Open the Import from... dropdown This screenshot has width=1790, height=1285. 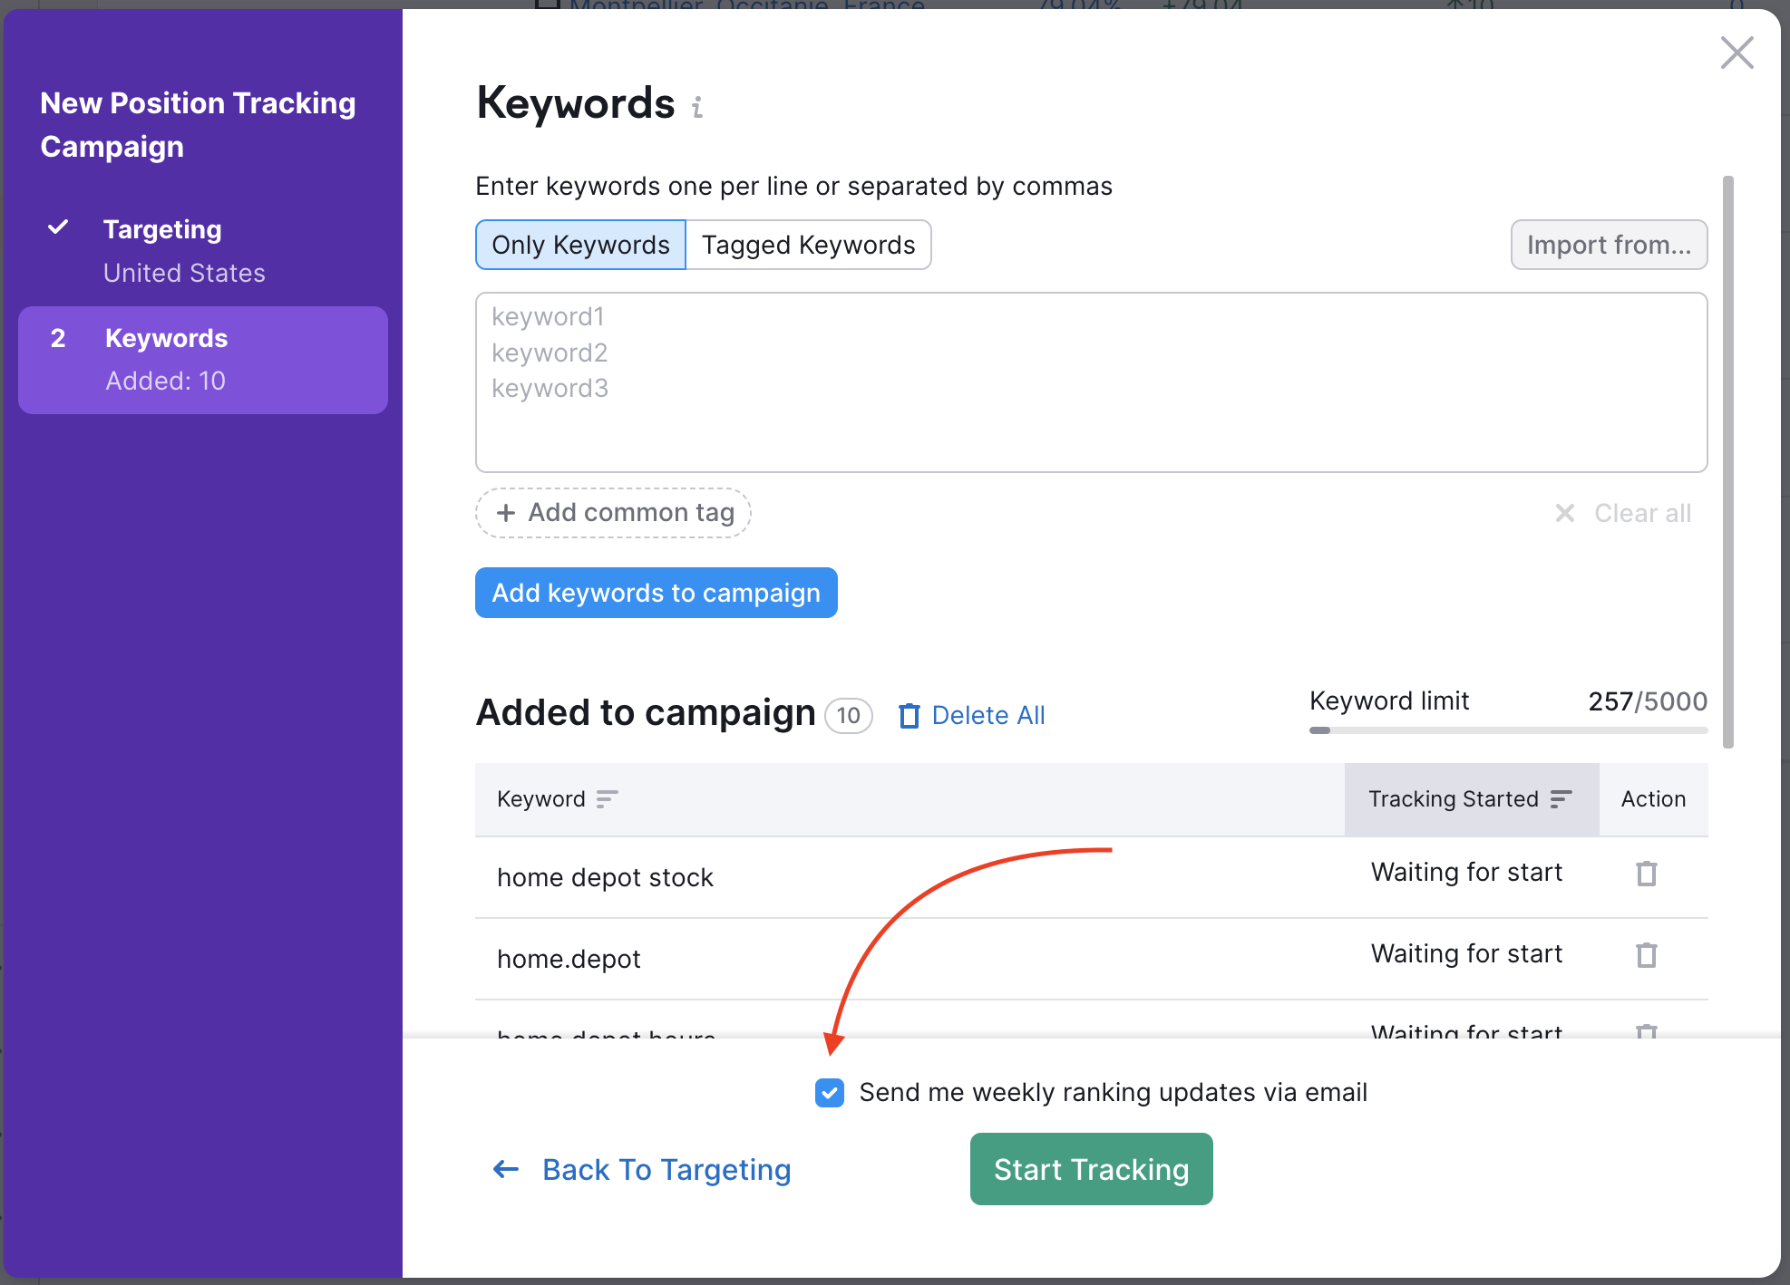pos(1608,245)
